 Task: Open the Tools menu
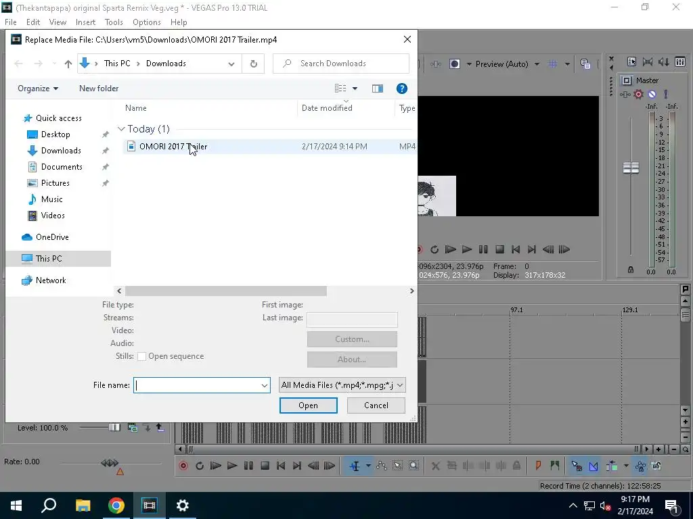[114, 22]
